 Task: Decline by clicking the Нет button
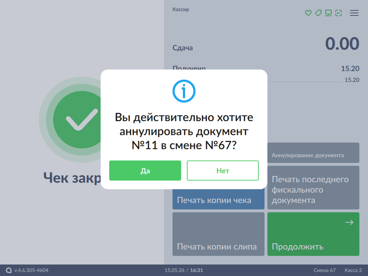tap(223, 171)
